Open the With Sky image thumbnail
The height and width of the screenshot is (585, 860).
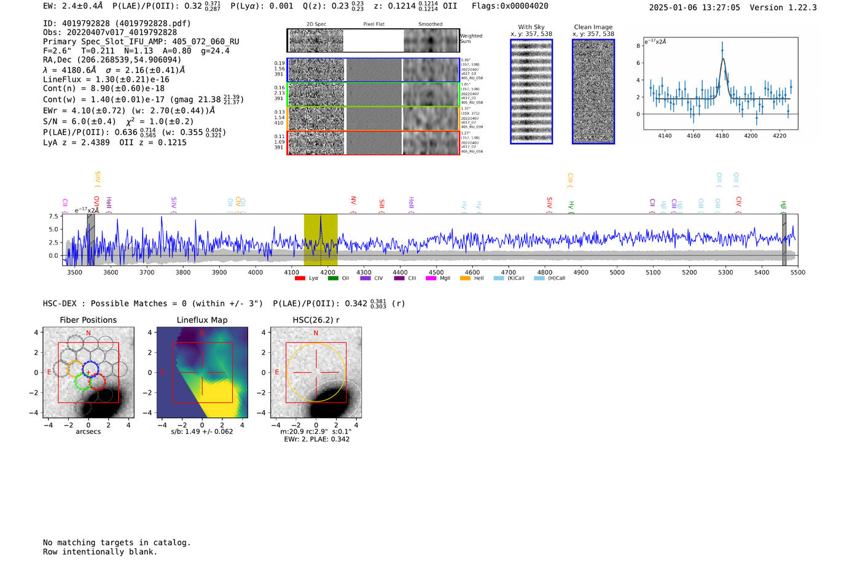coord(531,91)
